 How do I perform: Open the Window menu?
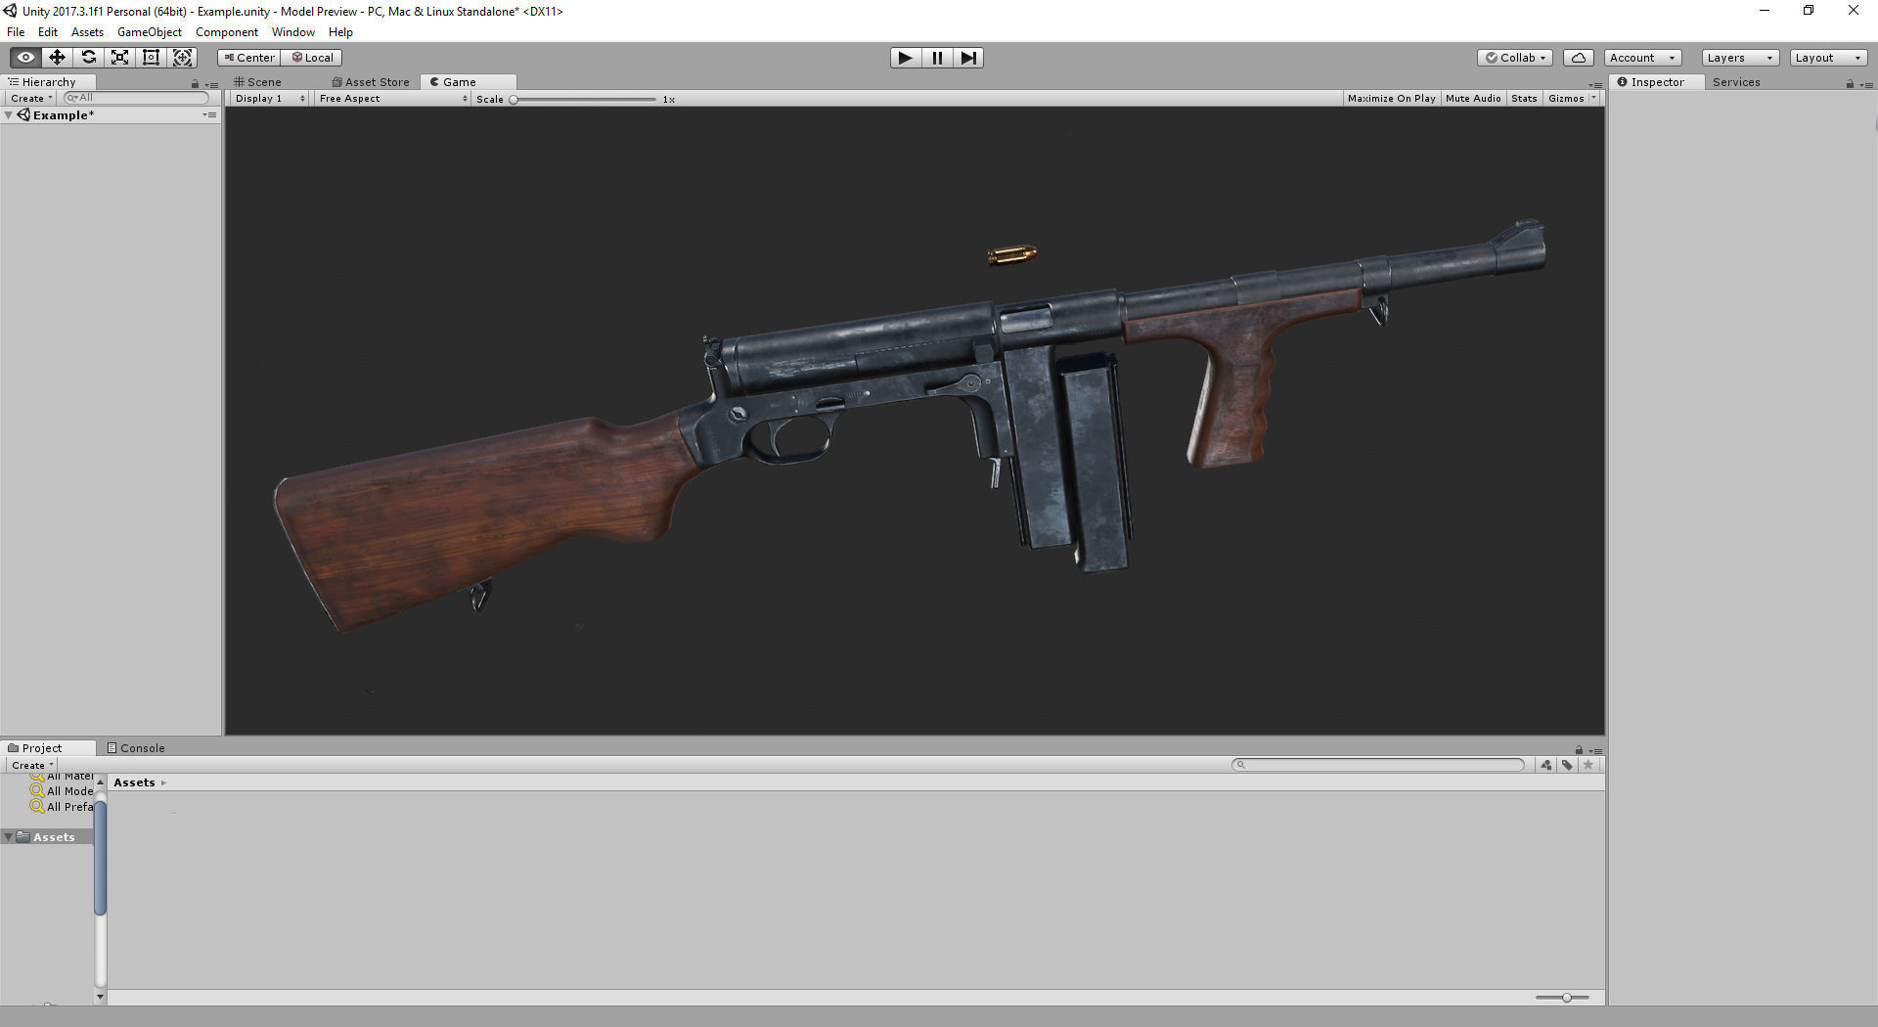(x=293, y=32)
